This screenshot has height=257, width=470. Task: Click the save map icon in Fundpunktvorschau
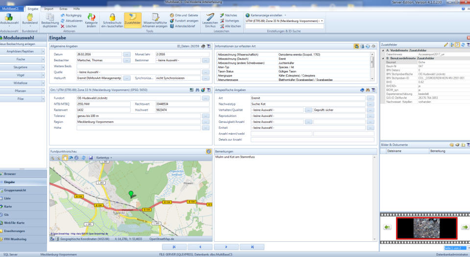point(91,158)
